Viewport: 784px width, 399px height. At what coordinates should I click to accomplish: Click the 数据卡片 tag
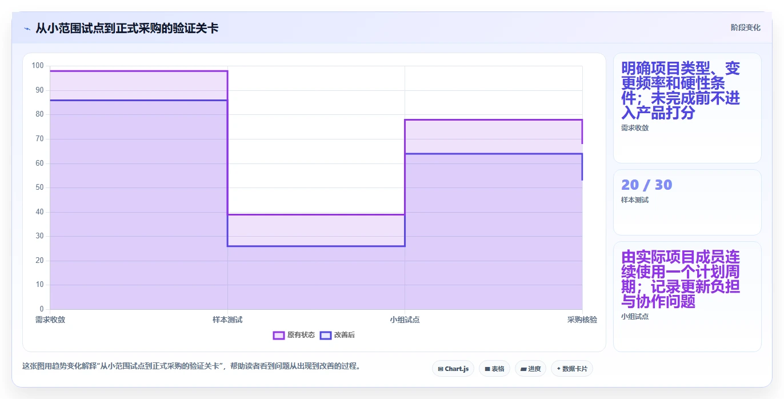coord(571,369)
